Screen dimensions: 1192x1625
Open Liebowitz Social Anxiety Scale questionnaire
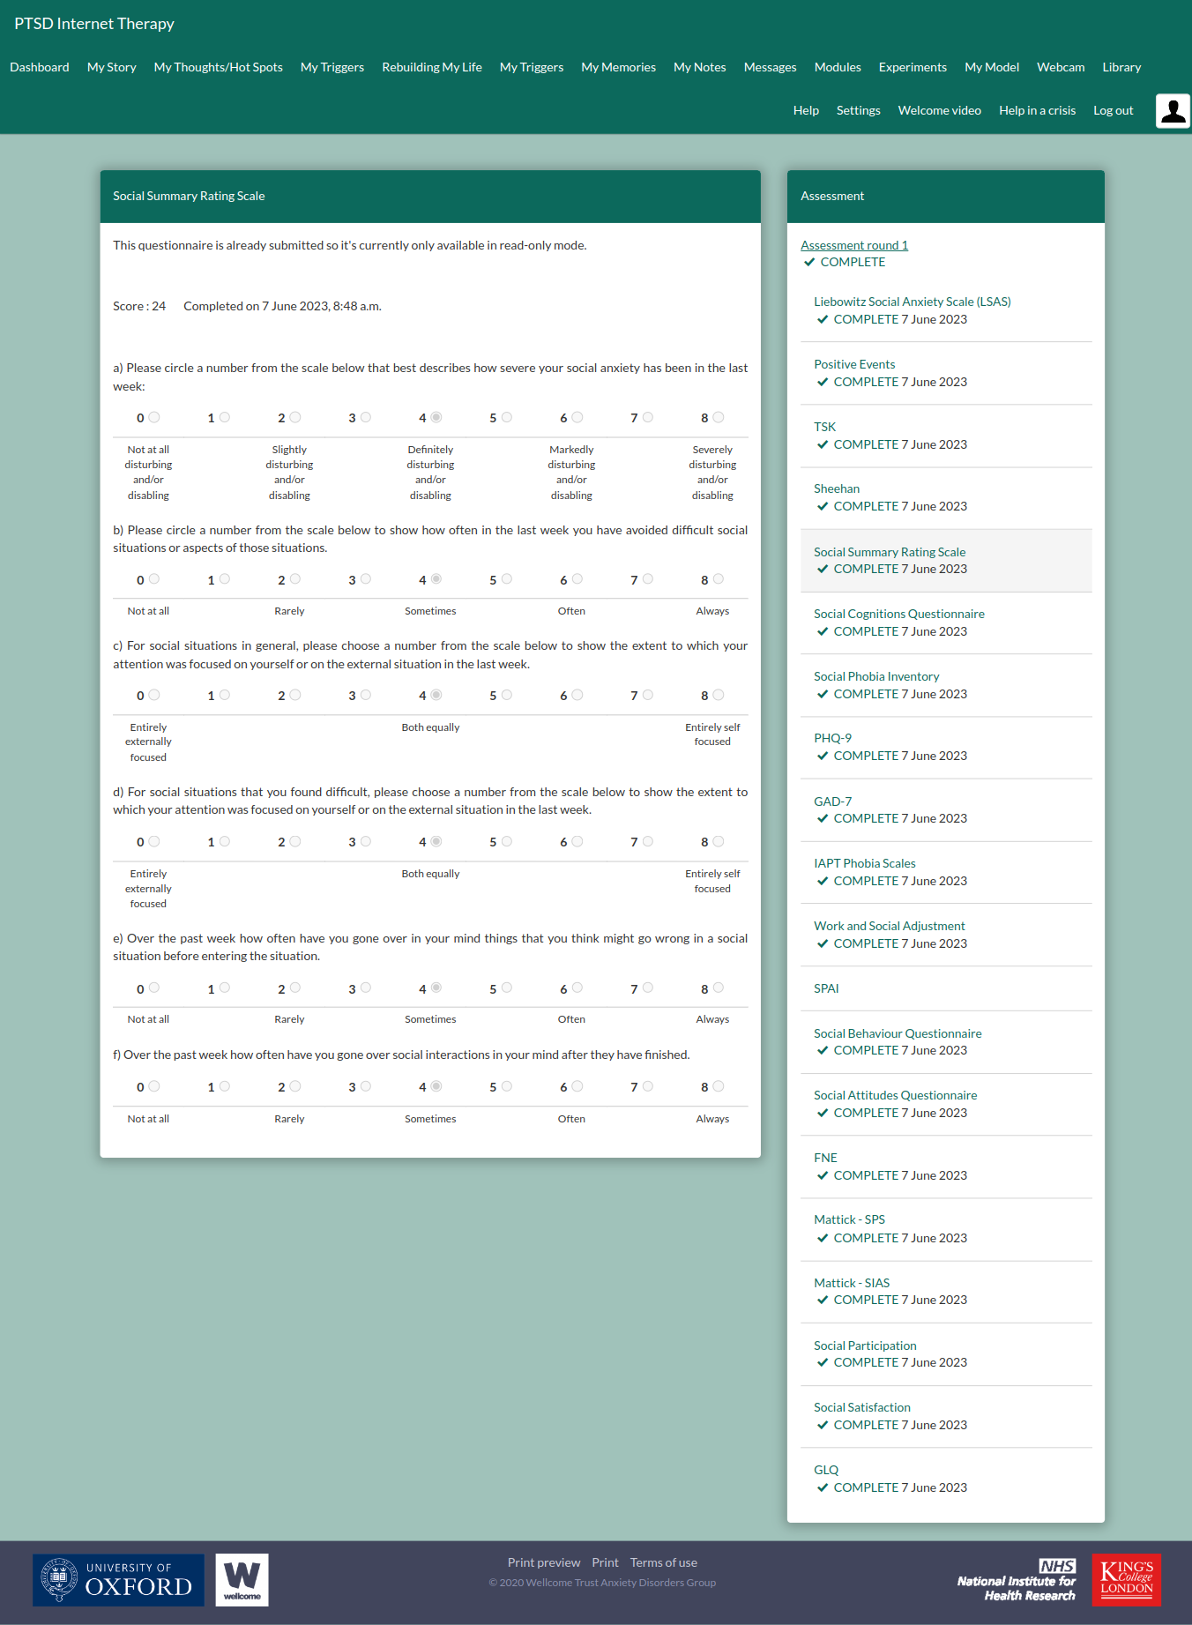(x=912, y=302)
